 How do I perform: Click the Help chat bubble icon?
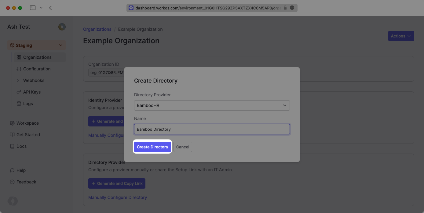[12, 170]
